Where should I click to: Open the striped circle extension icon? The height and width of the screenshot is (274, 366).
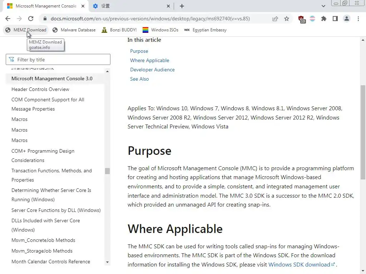click(312, 19)
